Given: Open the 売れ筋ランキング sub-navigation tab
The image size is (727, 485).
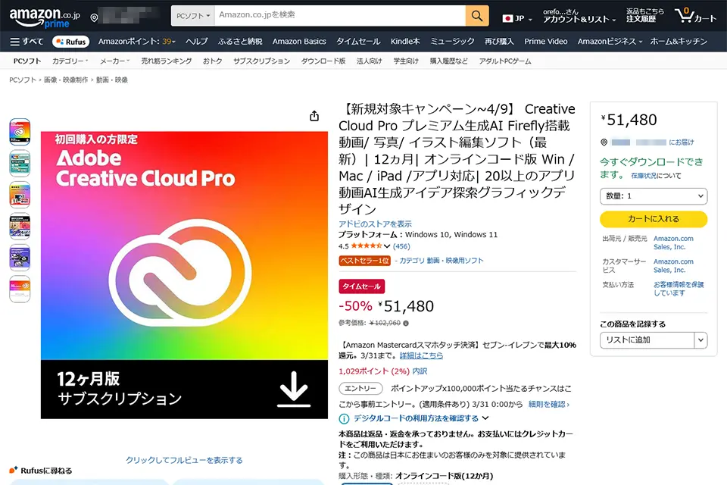Looking at the screenshot, I should [x=167, y=61].
